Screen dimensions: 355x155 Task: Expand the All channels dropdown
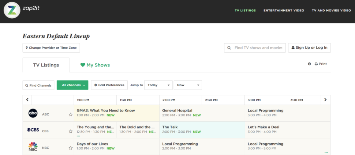(x=72, y=85)
